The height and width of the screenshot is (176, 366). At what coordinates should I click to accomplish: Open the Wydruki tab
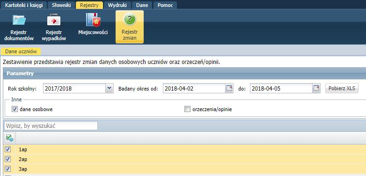(117, 5)
